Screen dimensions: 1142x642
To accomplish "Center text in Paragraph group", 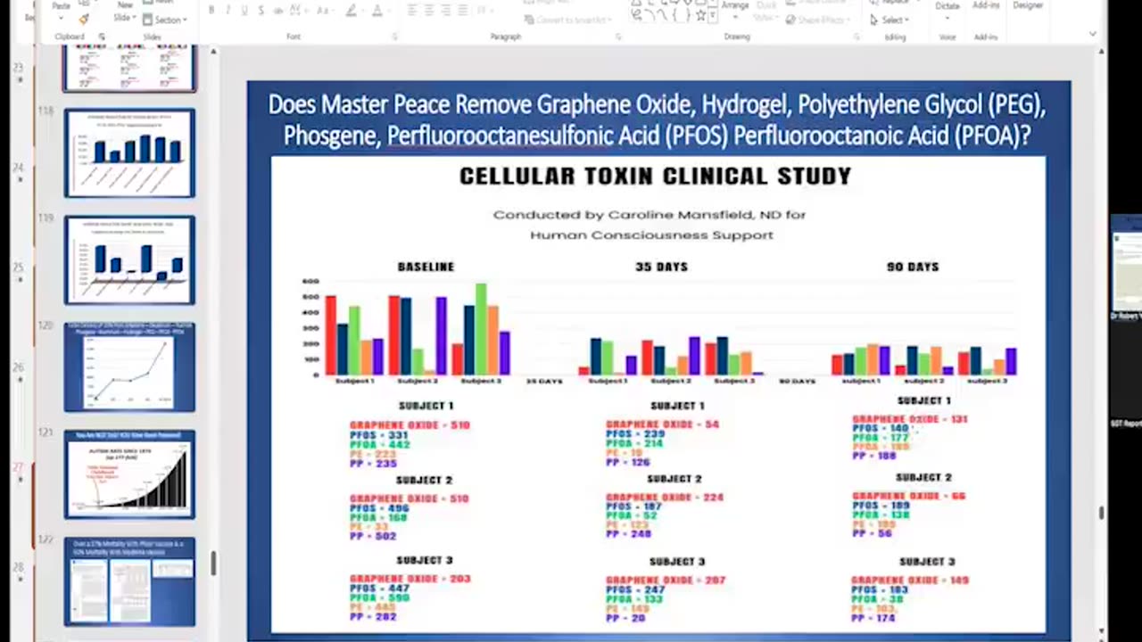I will pos(429,11).
